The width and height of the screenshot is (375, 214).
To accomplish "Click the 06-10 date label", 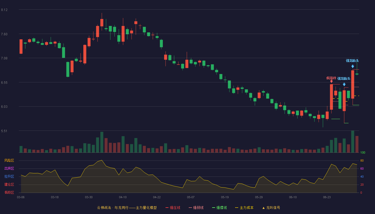I will [x=293, y=197].
